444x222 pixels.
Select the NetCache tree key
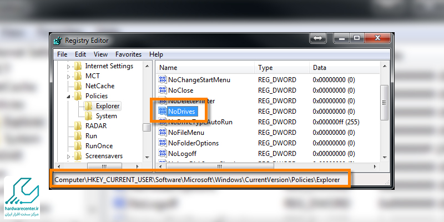click(100, 86)
